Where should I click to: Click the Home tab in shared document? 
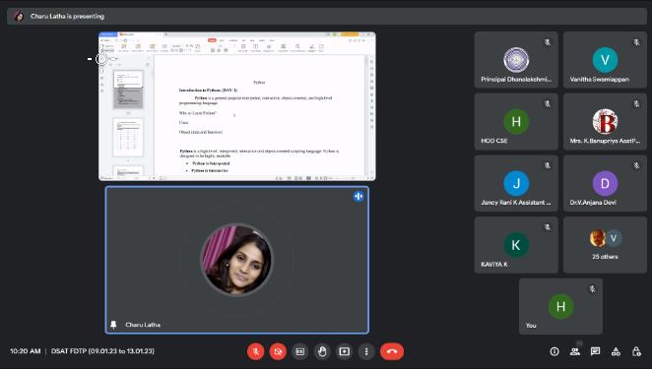click(x=212, y=40)
